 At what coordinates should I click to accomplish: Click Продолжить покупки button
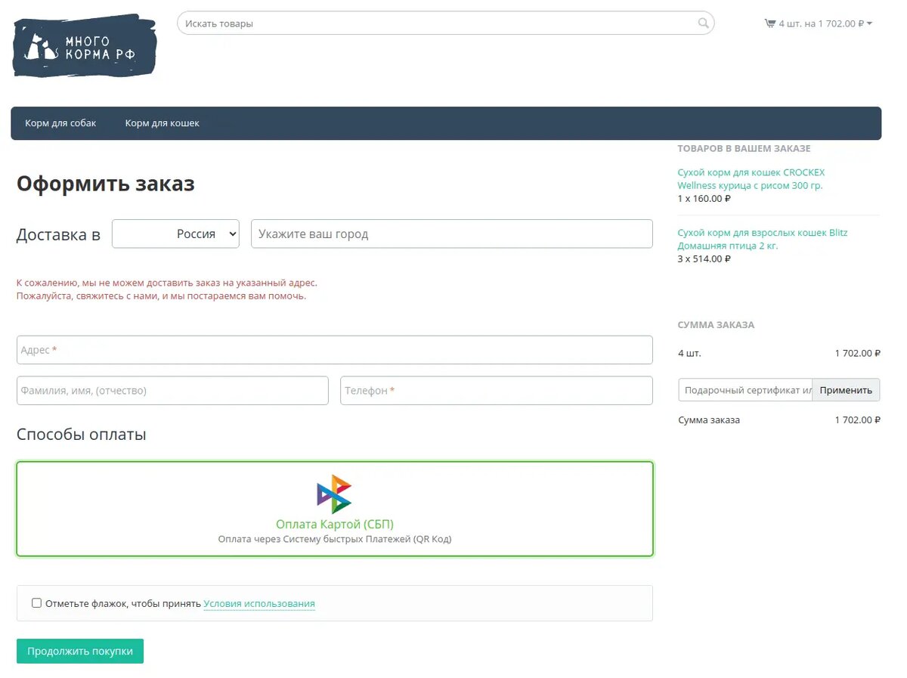(80, 651)
